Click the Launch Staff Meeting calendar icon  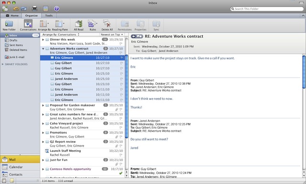click(x=47, y=151)
